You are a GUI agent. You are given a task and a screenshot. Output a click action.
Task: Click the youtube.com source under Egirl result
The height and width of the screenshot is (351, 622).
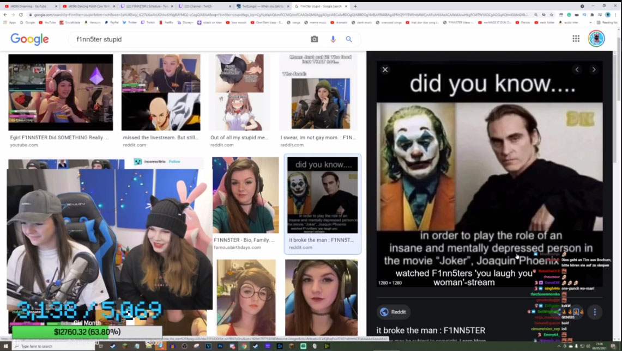click(24, 145)
